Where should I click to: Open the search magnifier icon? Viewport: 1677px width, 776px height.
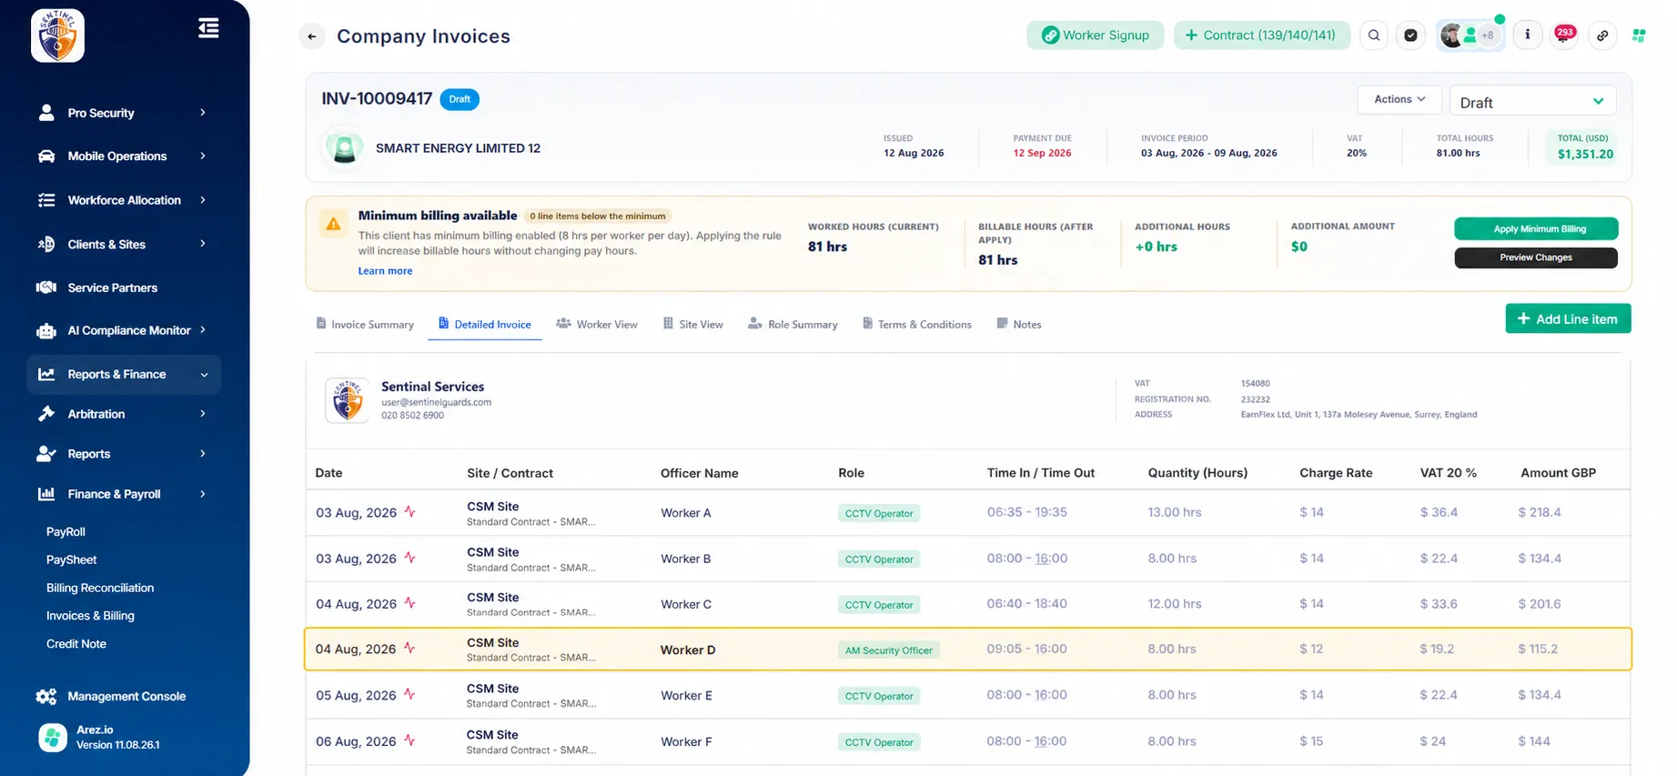(1374, 35)
